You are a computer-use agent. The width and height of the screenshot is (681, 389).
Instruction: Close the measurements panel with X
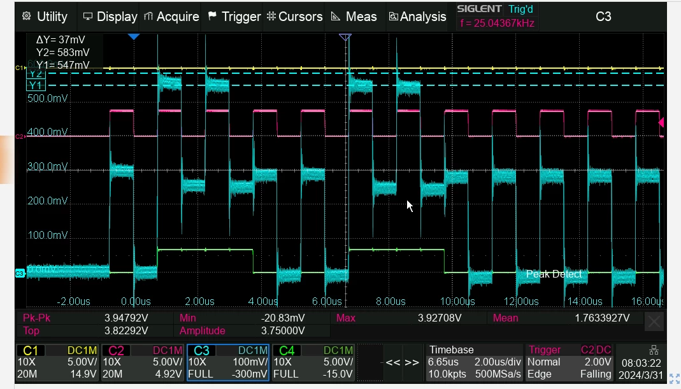click(x=654, y=322)
